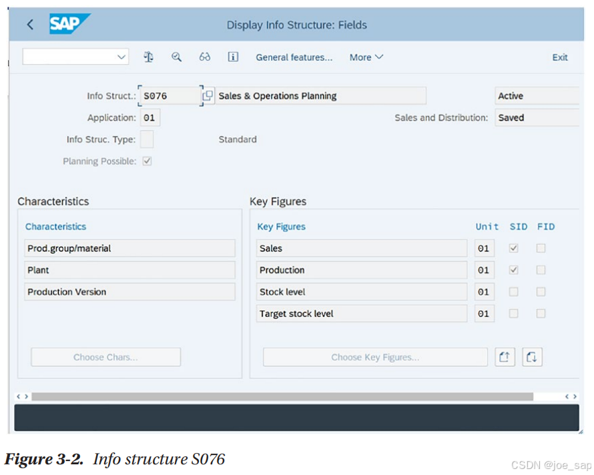The image size is (594, 475).
Task: Expand the More menu
Action: click(366, 57)
